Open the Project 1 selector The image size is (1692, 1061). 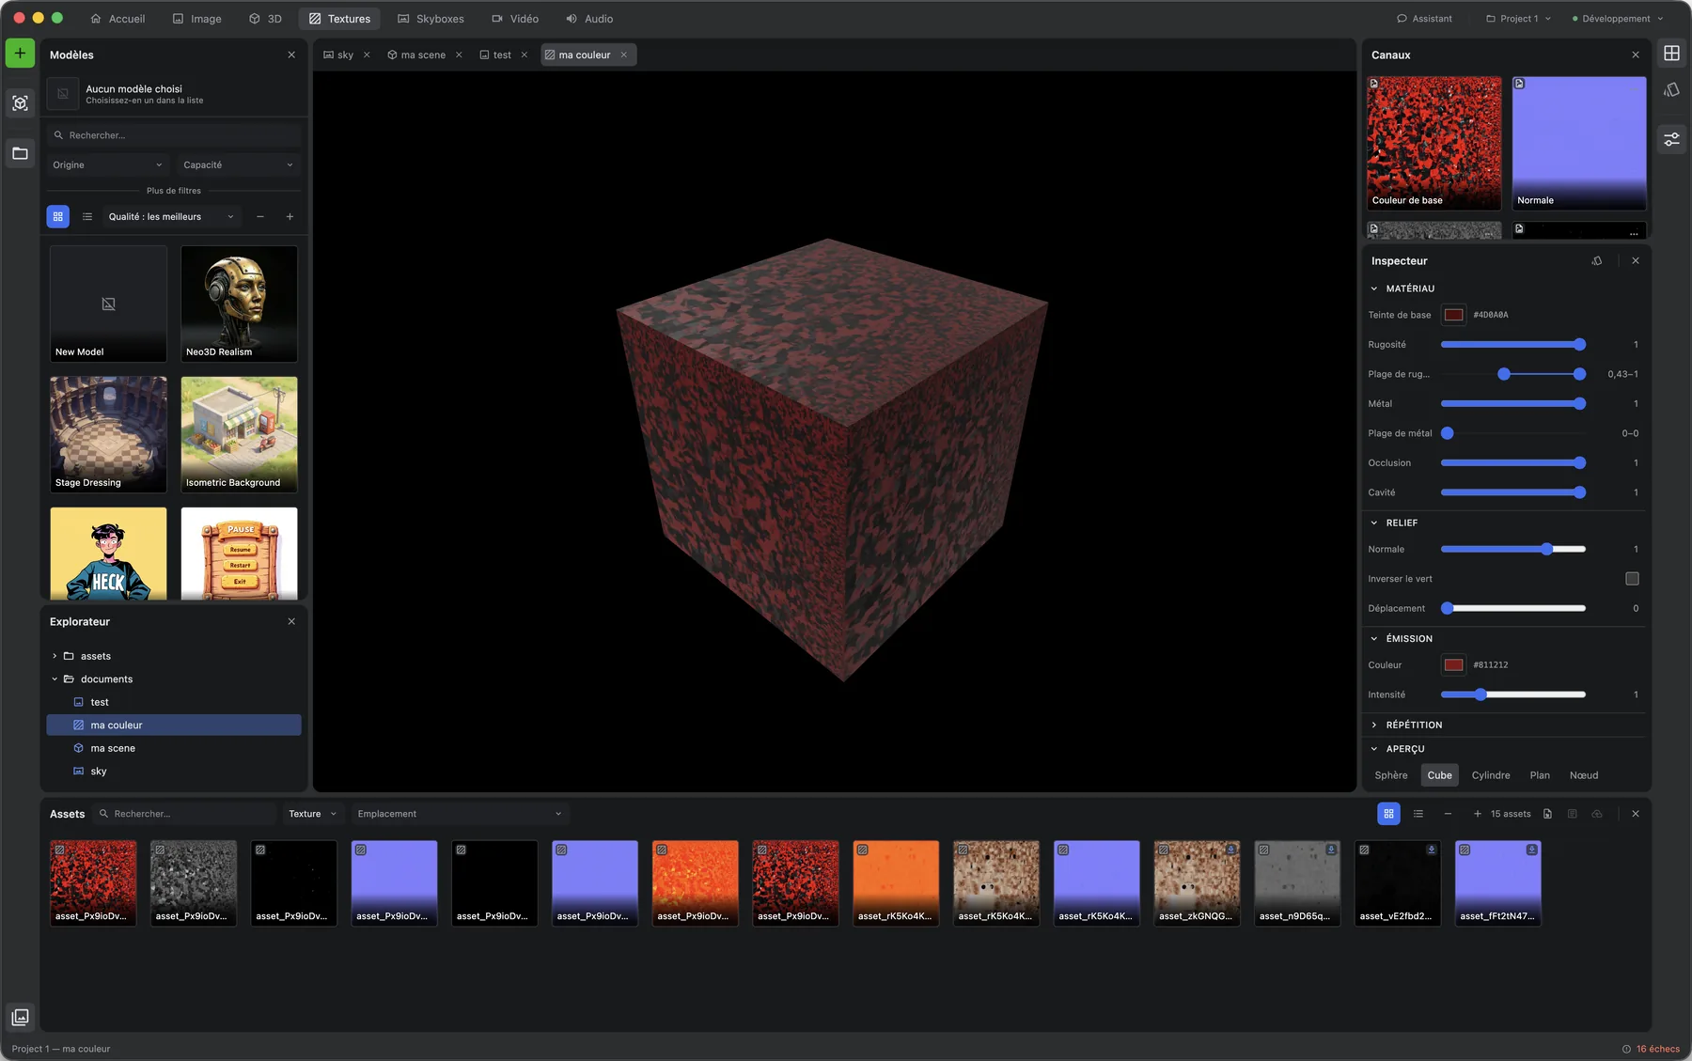1518,19
